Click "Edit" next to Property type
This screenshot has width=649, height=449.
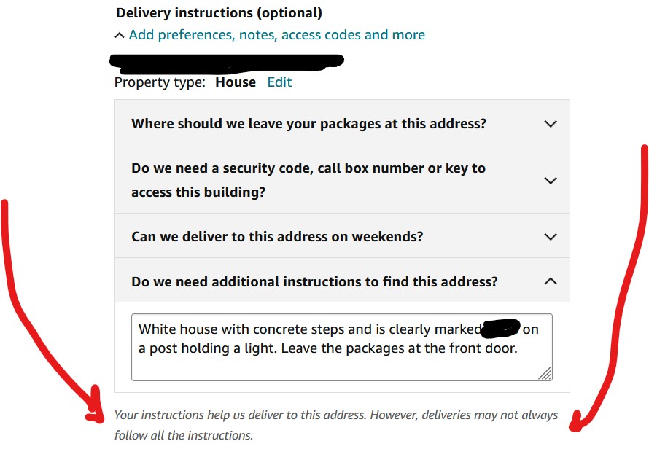coord(279,82)
